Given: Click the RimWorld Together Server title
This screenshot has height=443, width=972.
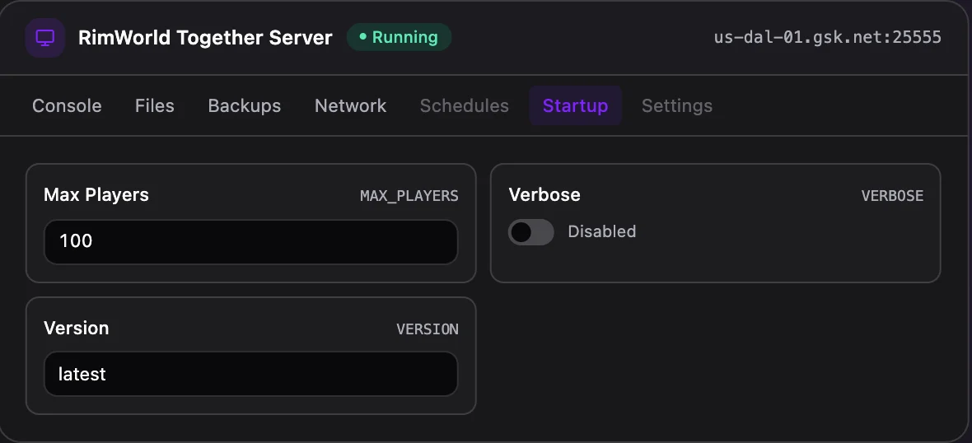Looking at the screenshot, I should tap(205, 38).
